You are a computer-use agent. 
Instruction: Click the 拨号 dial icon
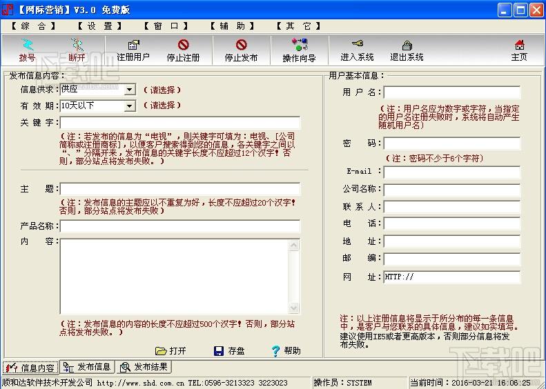tap(27, 45)
